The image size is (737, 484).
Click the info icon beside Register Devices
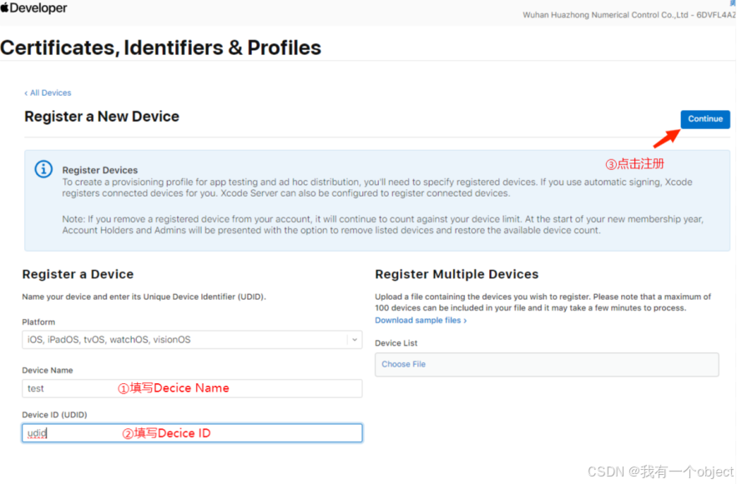43,169
